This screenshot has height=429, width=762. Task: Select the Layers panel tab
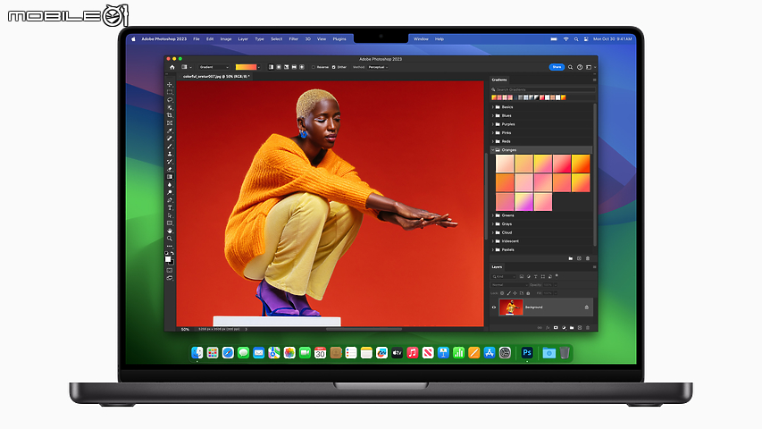click(497, 267)
